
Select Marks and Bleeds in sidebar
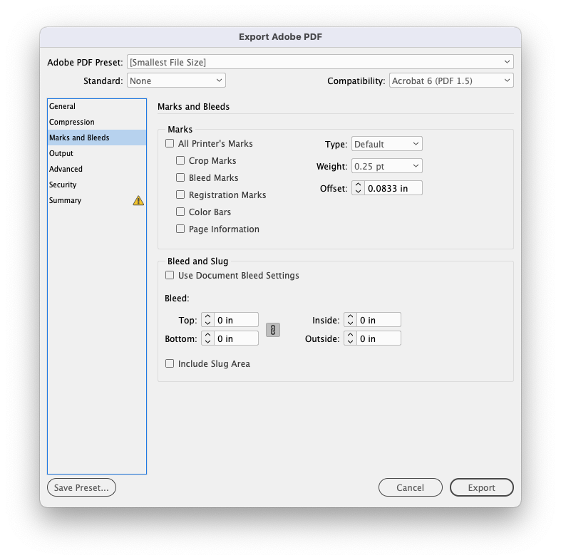(x=97, y=138)
